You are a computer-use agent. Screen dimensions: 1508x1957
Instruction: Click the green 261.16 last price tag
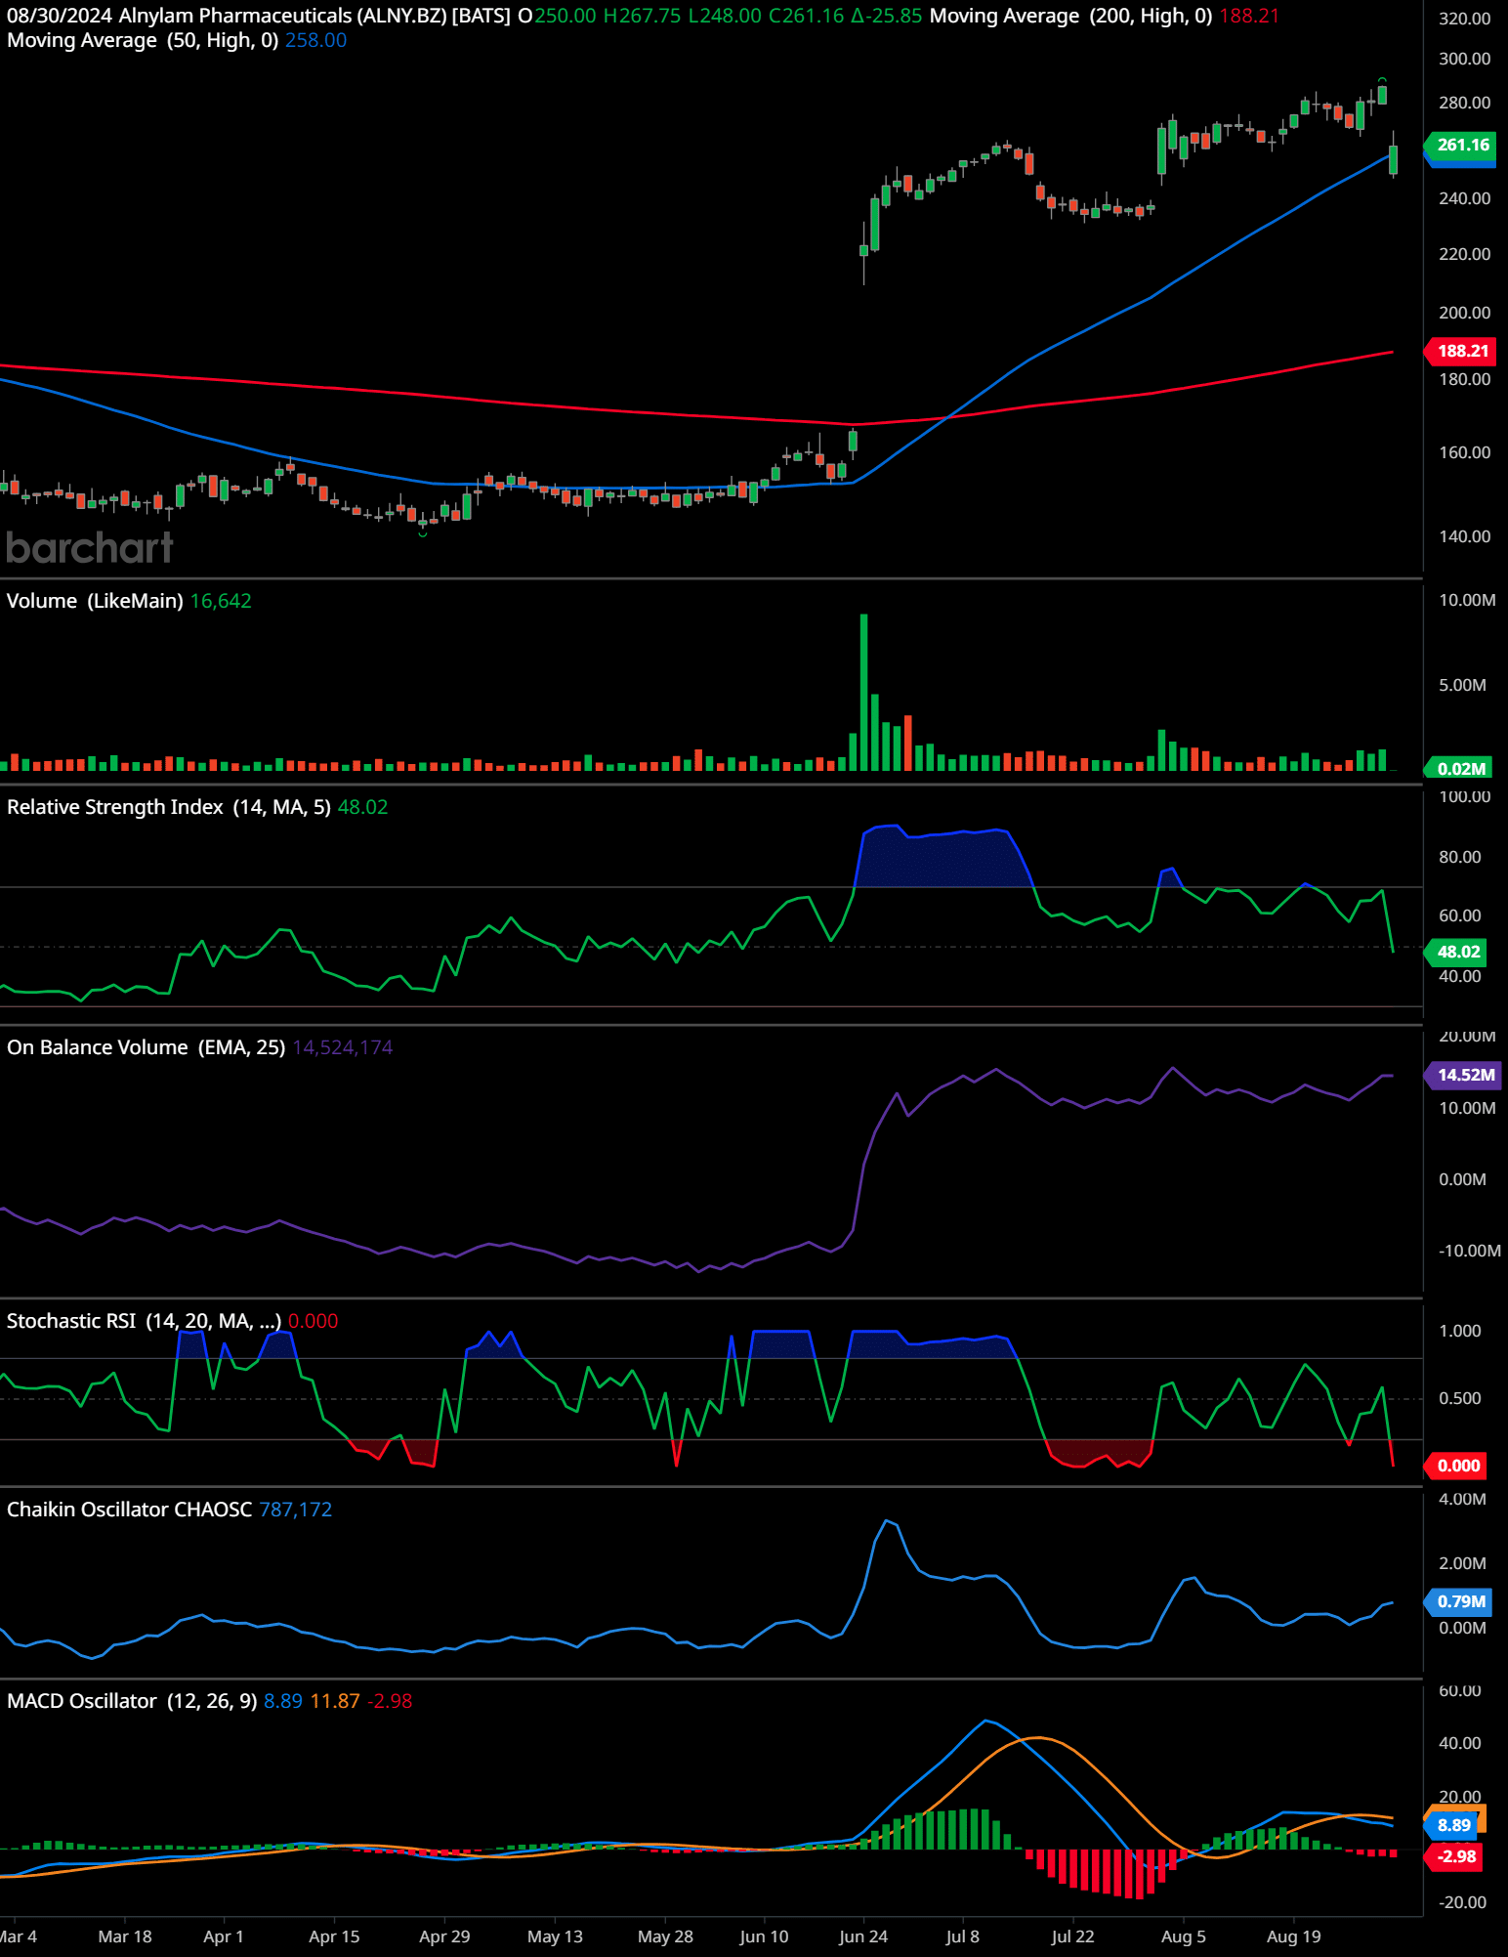coord(1462,145)
